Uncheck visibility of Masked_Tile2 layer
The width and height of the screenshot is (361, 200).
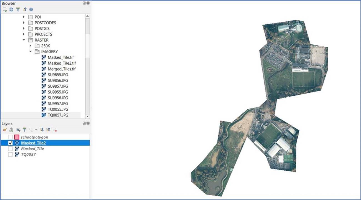10,143
